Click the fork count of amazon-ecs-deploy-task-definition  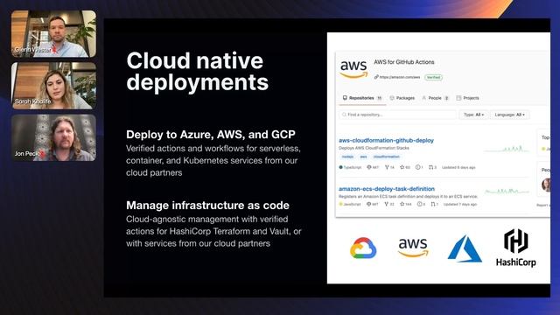388,204
